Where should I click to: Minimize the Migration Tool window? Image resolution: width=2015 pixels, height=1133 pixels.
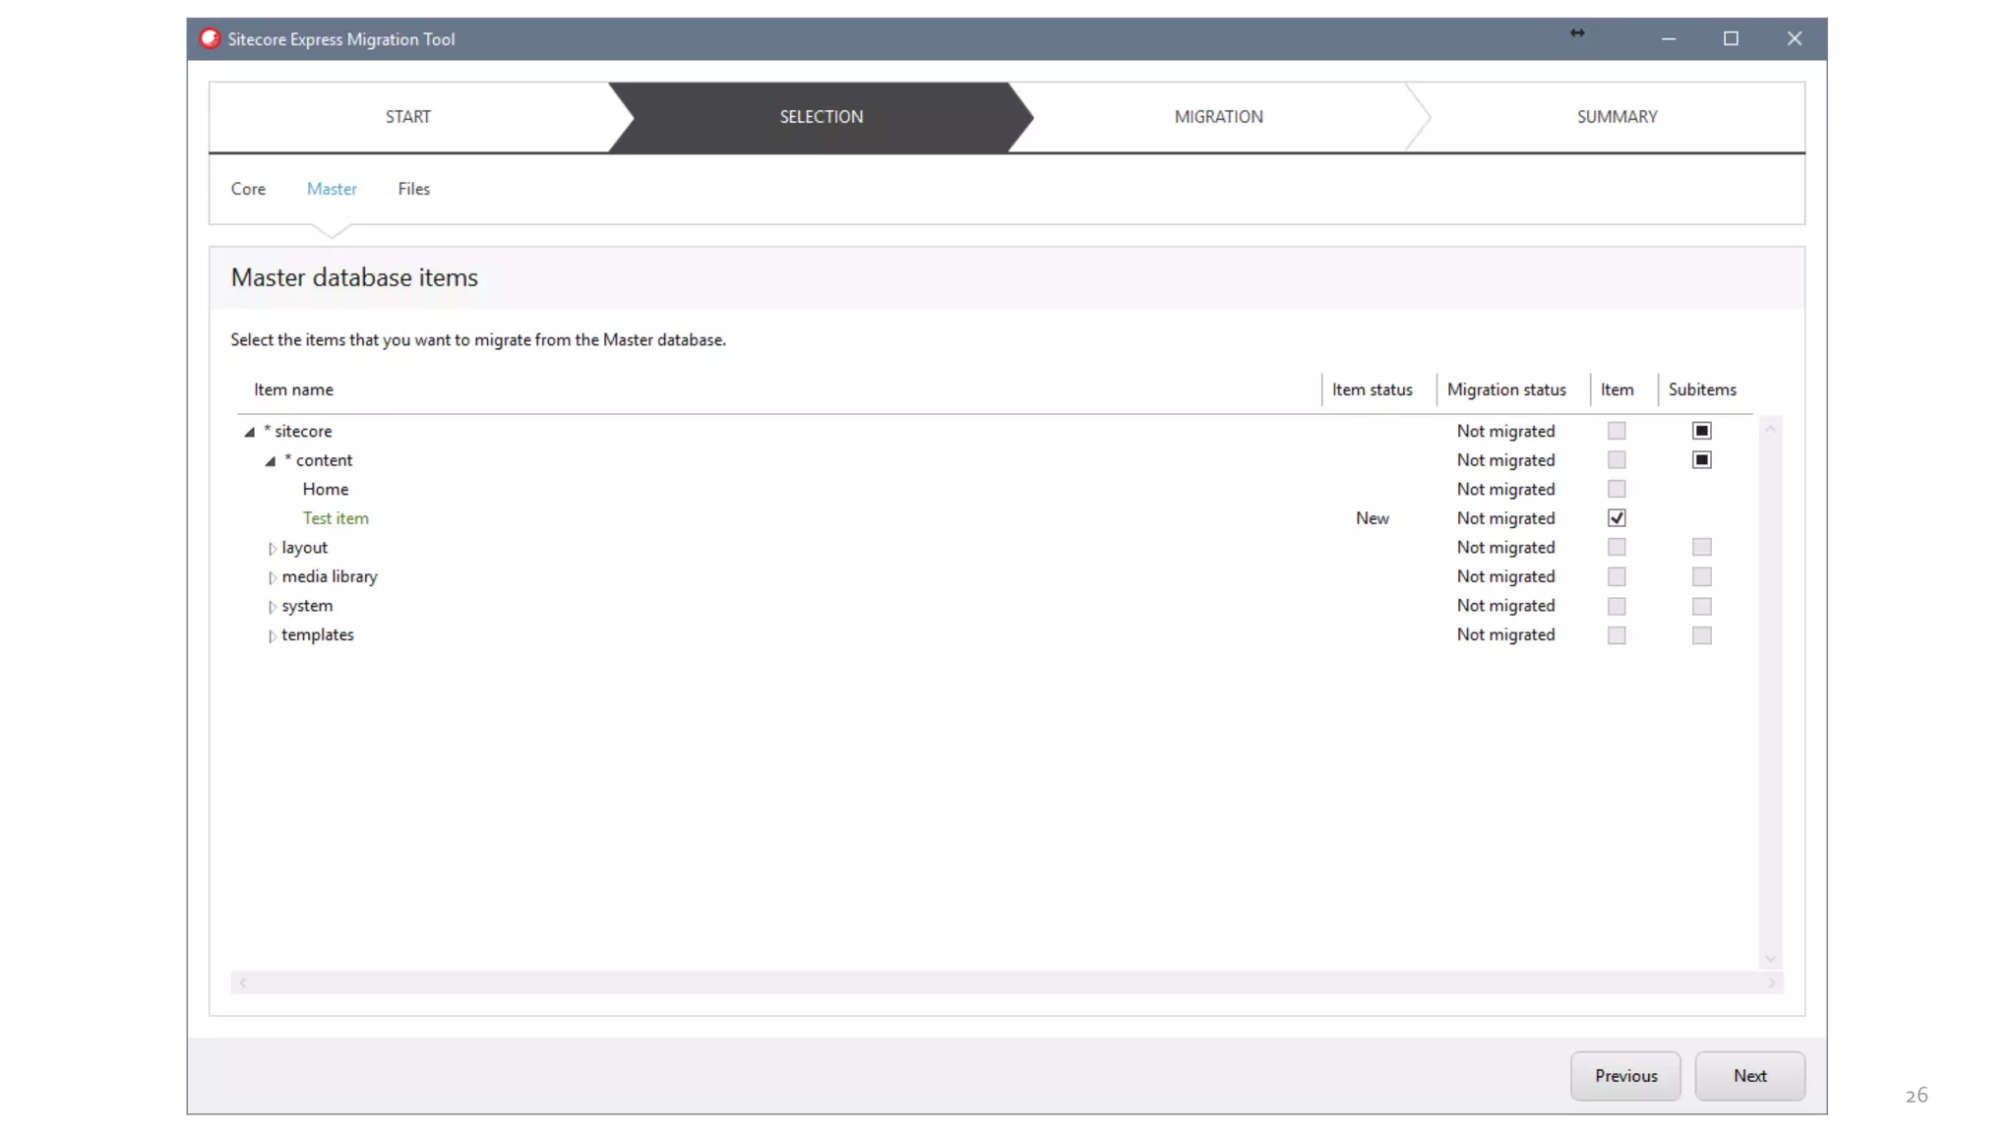pyautogui.click(x=1669, y=38)
